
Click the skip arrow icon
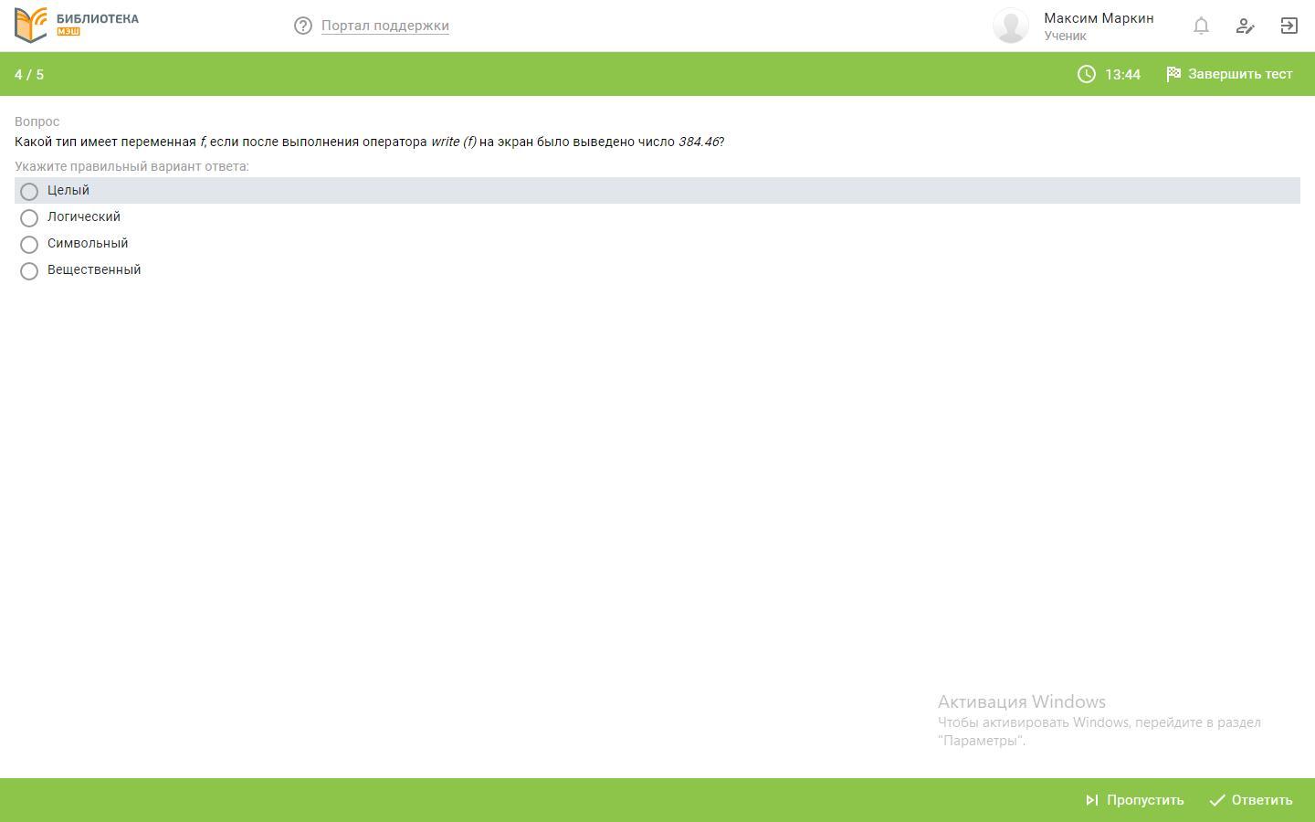point(1091,800)
